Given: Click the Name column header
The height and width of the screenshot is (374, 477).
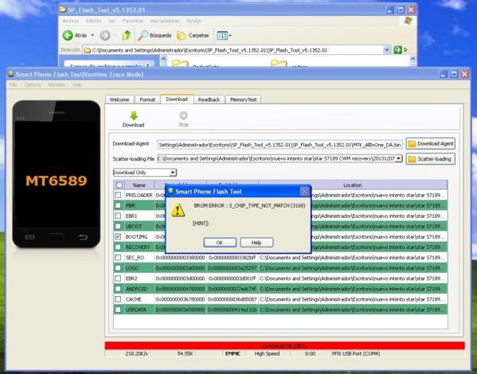Looking at the screenshot, I should [139, 185].
